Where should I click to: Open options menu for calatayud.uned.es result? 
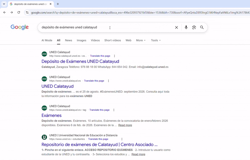114,56
